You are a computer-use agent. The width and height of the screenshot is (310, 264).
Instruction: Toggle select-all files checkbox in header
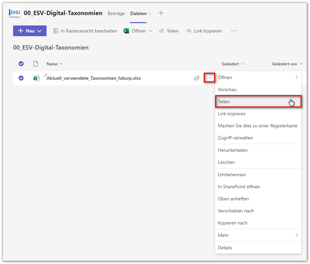(x=21, y=64)
